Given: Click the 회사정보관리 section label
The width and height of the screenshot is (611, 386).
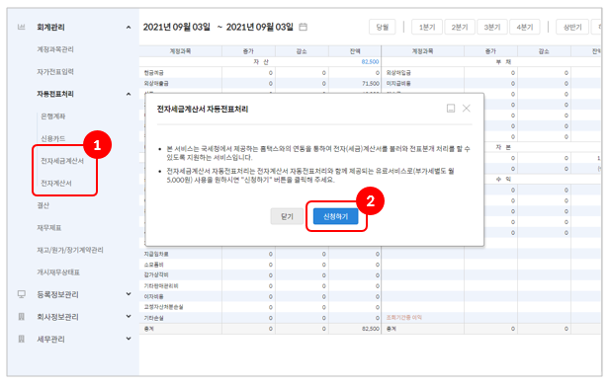Looking at the screenshot, I should pos(57,317).
